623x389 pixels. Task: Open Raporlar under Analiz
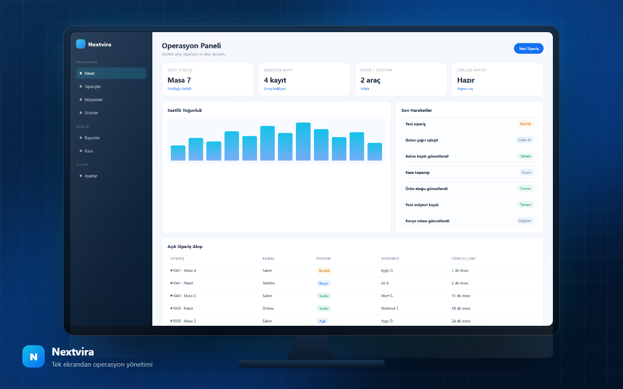point(111,138)
